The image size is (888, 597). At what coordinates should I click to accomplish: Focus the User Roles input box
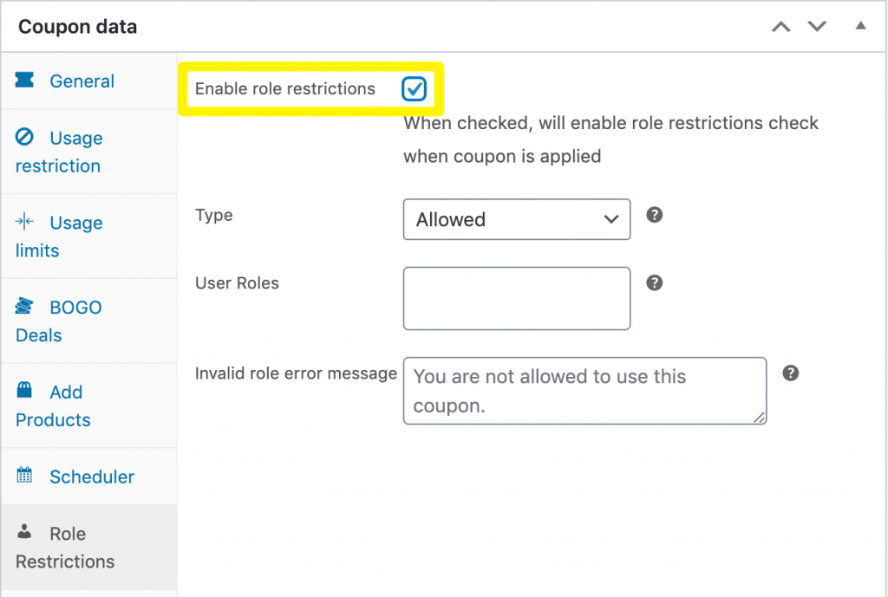pyautogui.click(x=517, y=298)
